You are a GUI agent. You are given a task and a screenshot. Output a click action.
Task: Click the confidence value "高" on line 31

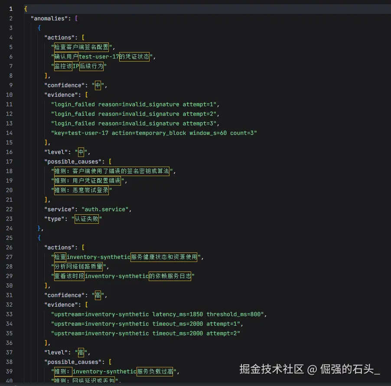click(x=98, y=295)
